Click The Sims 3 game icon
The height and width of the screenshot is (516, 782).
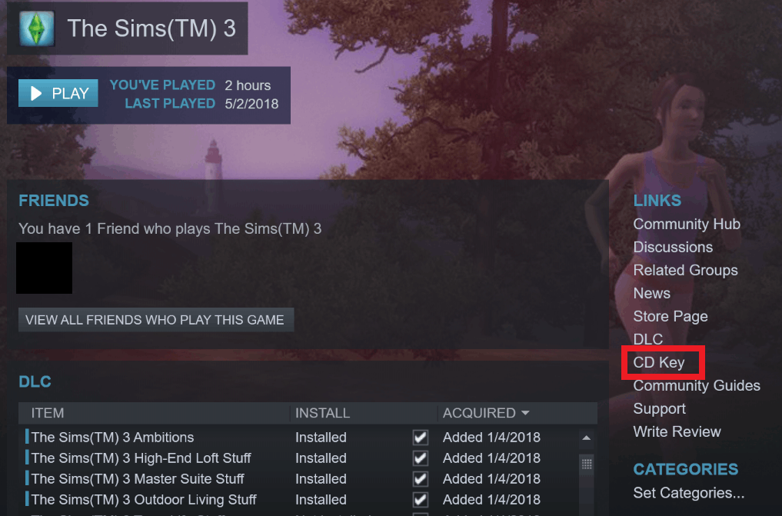(36, 28)
